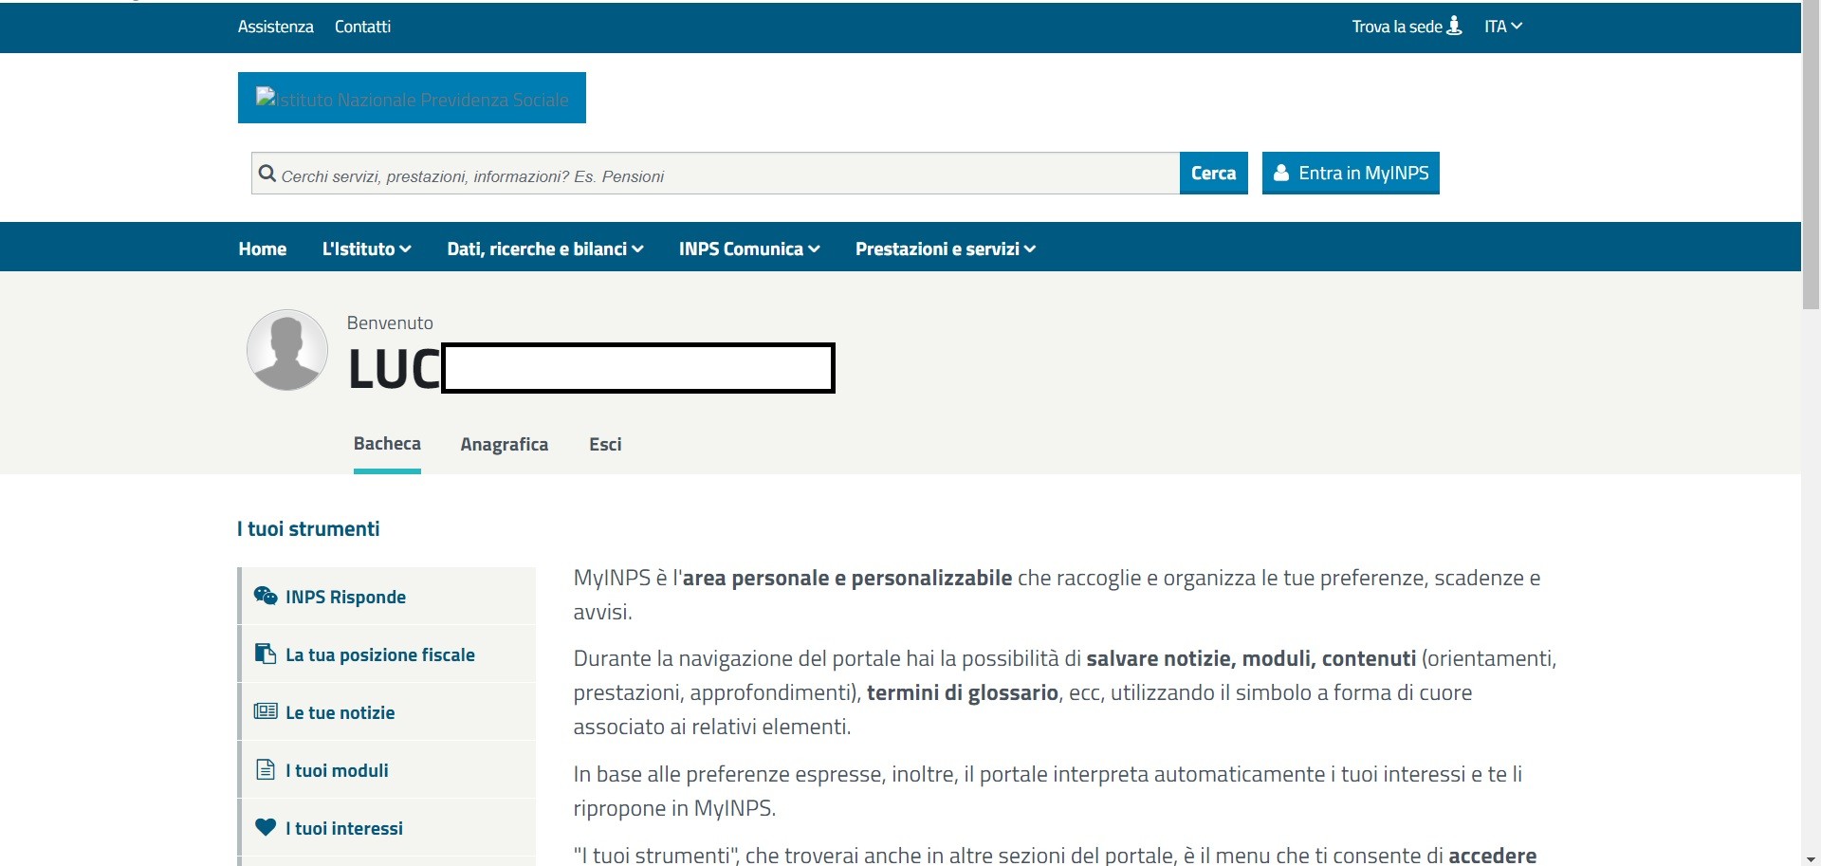Image resolution: width=1821 pixels, height=866 pixels.
Task: Expand the L'Istituto menu
Action: (x=366, y=249)
